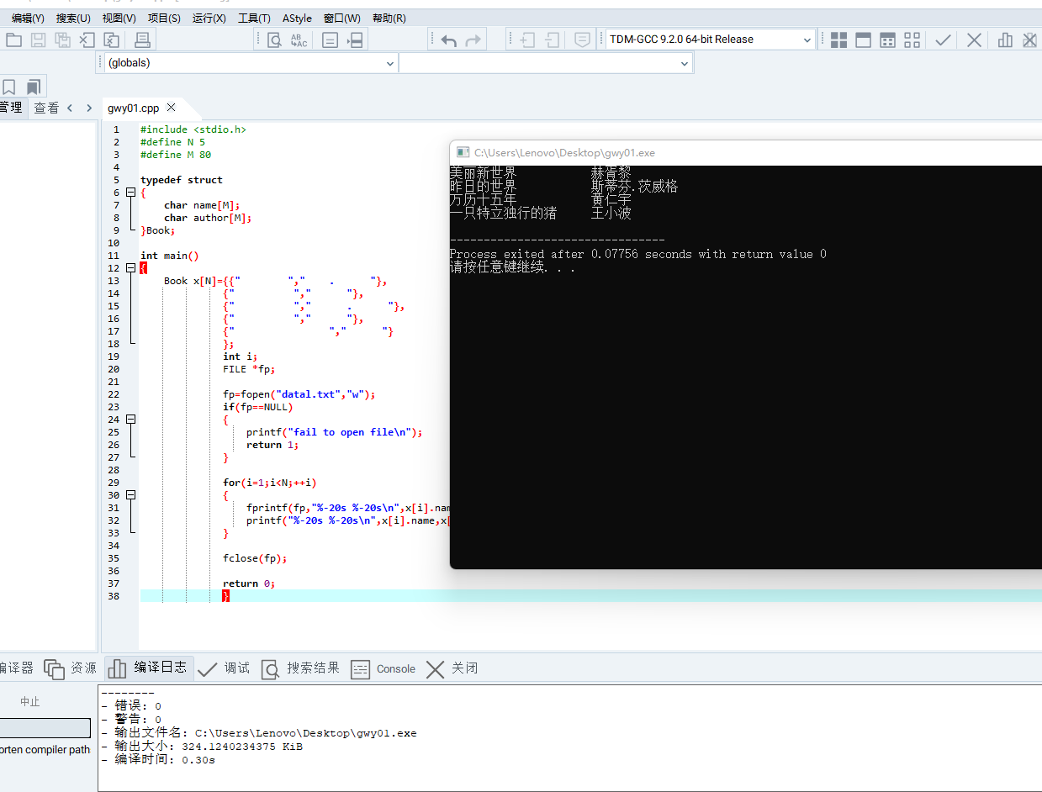1042x792 pixels.
Task: Open the 运行(X) menu
Action: point(209,18)
